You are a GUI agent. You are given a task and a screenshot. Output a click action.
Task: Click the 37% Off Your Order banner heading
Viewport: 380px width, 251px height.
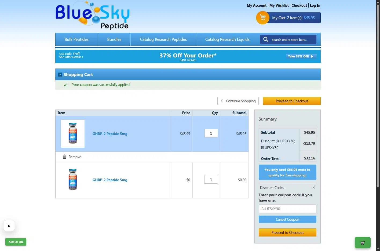click(x=188, y=55)
